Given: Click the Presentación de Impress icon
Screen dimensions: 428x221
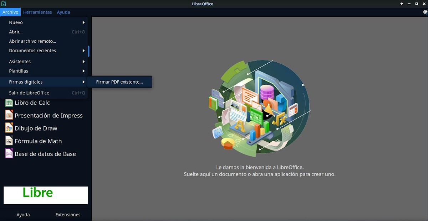Looking at the screenshot, I should pos(9,115).
